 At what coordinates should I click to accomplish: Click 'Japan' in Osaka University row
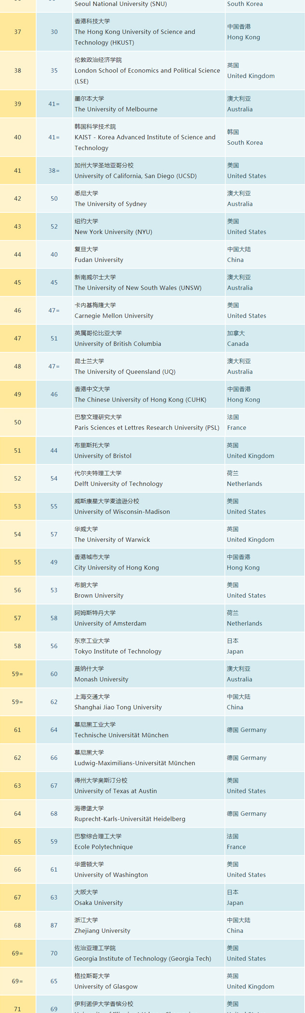coord(235,903)
